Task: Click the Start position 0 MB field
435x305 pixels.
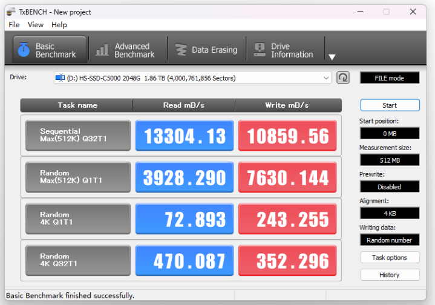Action: (x=390, y=134)
